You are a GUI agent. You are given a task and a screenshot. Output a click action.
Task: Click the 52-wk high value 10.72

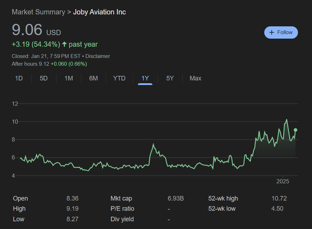[x=279, y=198]
